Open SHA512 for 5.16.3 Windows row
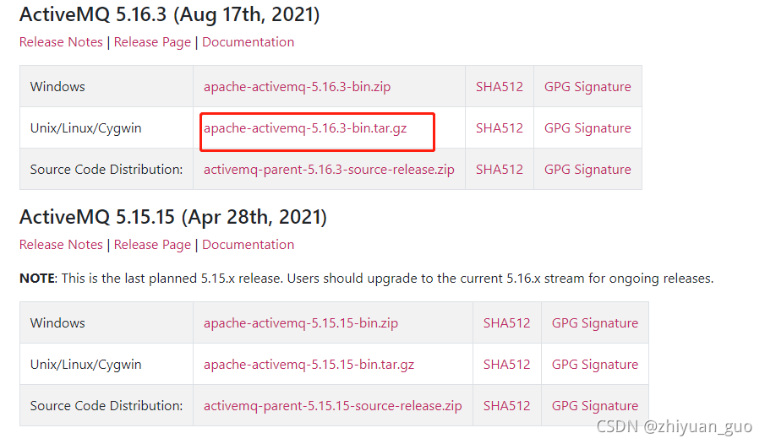 [x=499, y=87]
